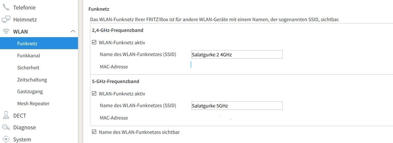393x143 pixels.
Task: Toggle 2,4-GHz WLAN-Funknetz aktiv checkbox
Action: [94, 42]
